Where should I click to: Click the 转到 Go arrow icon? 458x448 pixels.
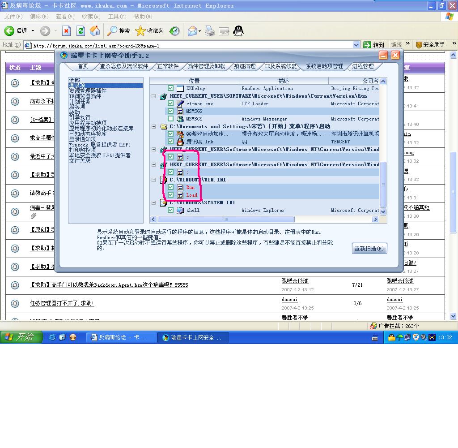click(367, 45)
